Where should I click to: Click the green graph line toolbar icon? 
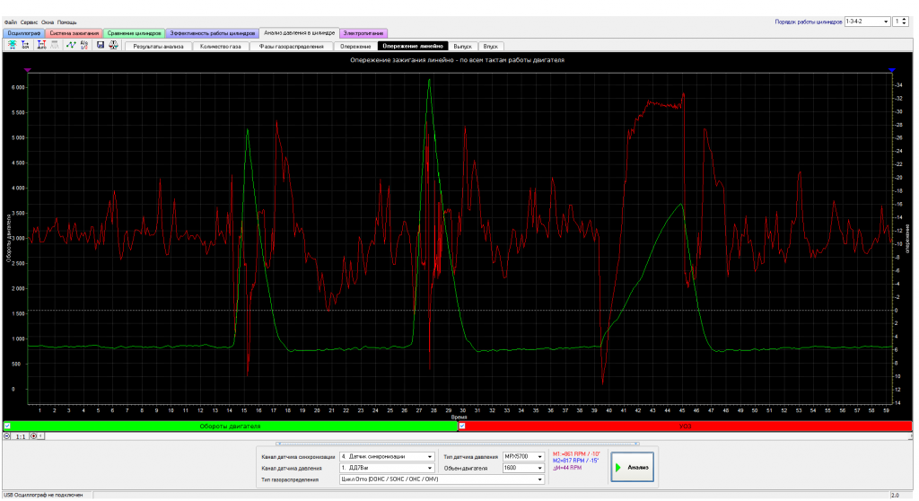(71, 45)
